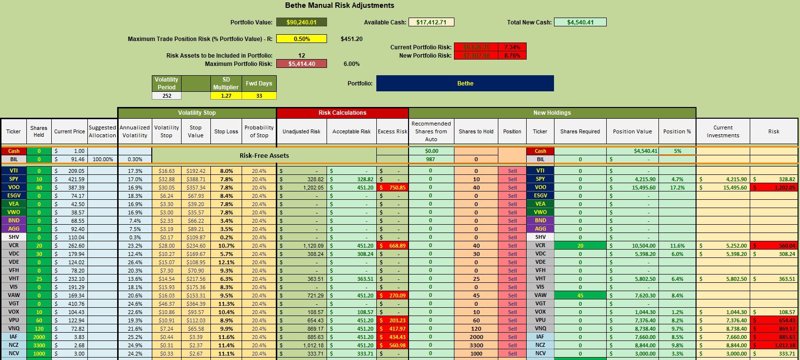
Task: Click the Excess Risk column header
Action: pyautogui.click(x=392, y=131)
